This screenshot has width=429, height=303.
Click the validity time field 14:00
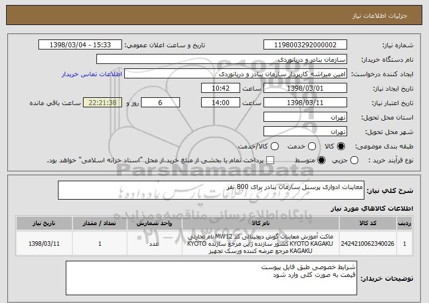pyautogui.click(x=221, y=103)
